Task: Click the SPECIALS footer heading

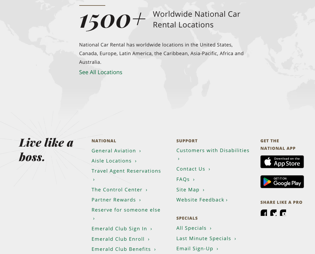Action: pos(187,218)
